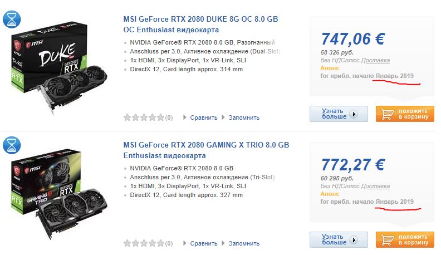Click the hourglass icon beside the DUKE listing
The height and width of the screenshot is (255, 441).
tap(12, 19)
